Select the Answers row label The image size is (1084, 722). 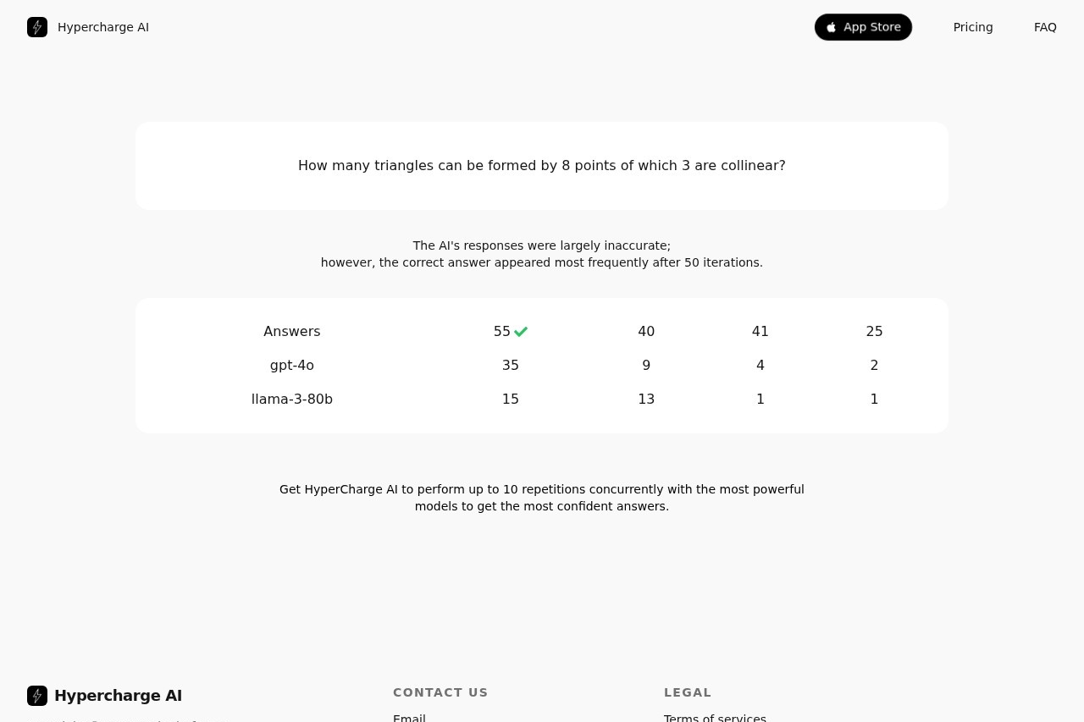point(292,332)
